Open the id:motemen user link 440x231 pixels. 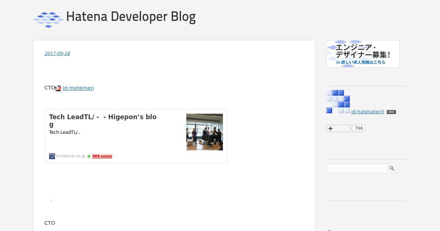78,88
